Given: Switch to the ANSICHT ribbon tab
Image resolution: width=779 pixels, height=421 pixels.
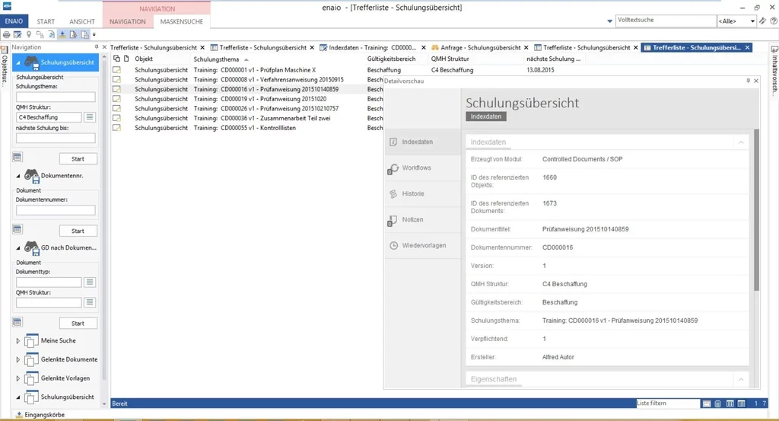Looking at the screenshot, I should coord(82,21).
